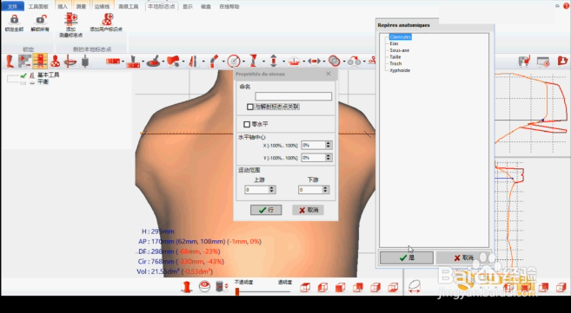The image size is (571, 313).
Task: Open dropdown arrow beside the overlapping circles tool
Action: (x=343, y=62)
